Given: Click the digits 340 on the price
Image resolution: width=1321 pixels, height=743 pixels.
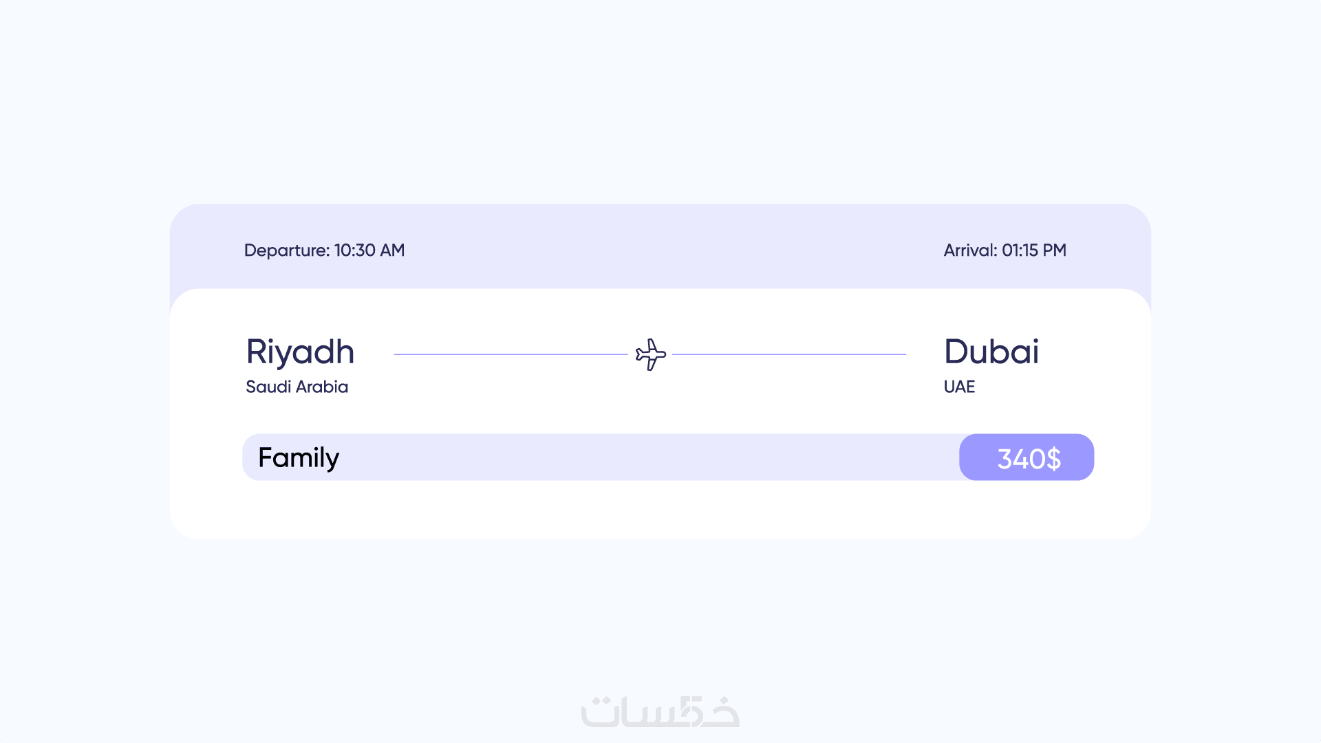Looking at the screenshot, I should [x=1021, y=459].
